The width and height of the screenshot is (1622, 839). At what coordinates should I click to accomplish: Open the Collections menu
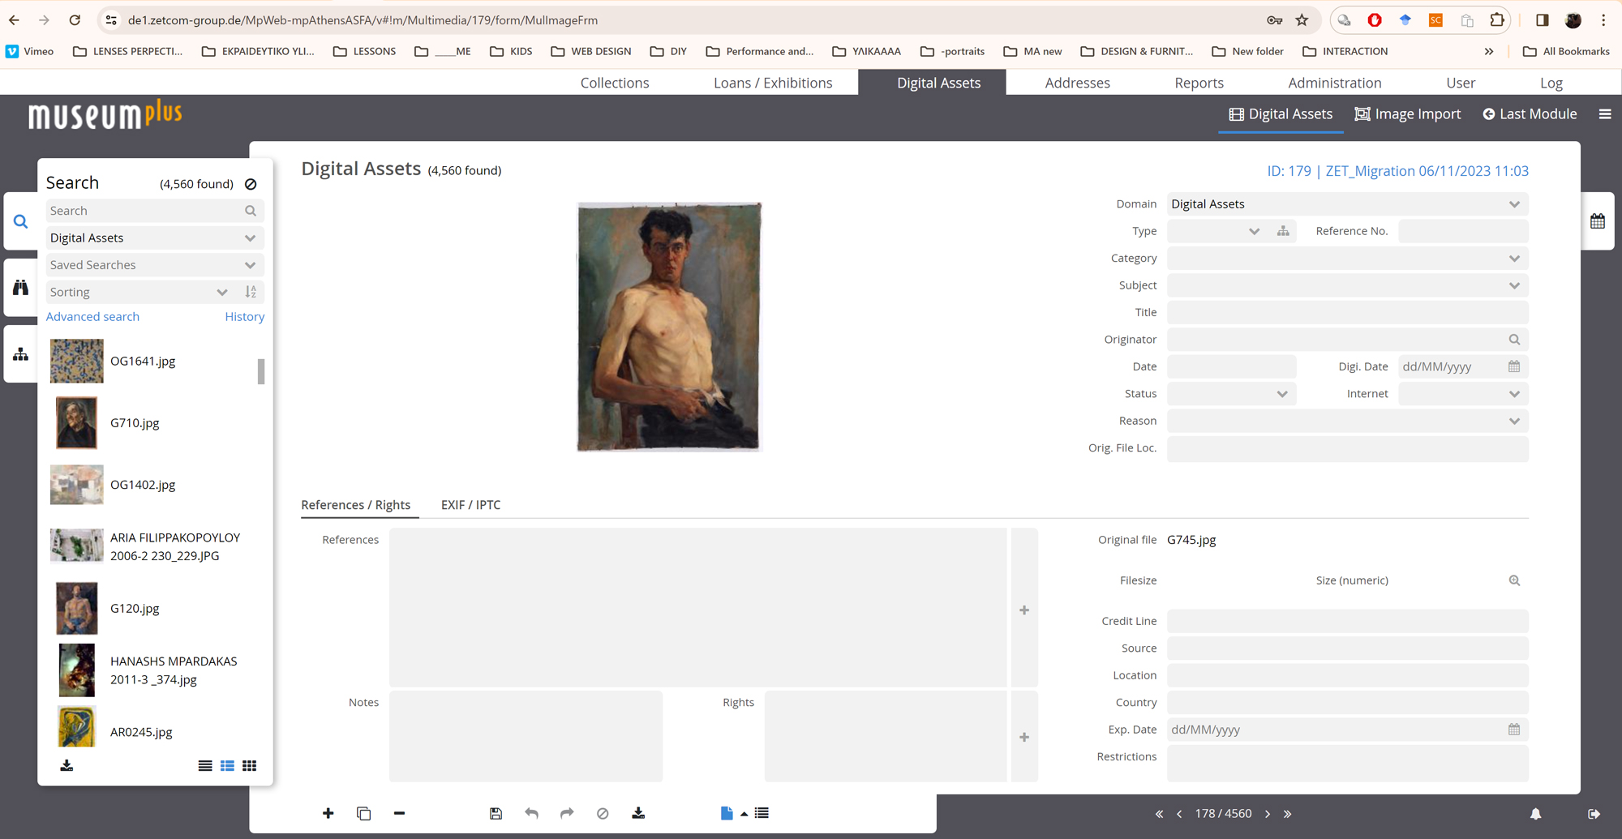point(615,83)
